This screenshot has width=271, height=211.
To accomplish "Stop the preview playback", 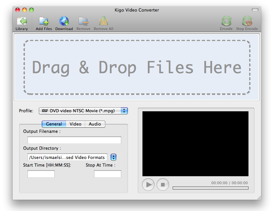I will pos(163,185).
